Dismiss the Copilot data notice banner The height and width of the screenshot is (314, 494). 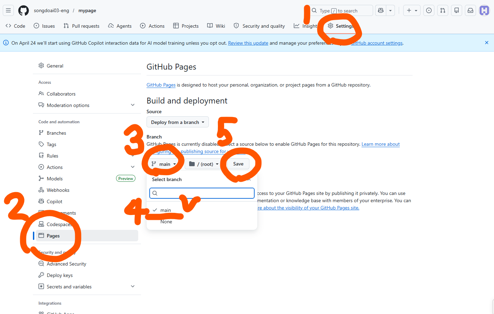(487, 43)
